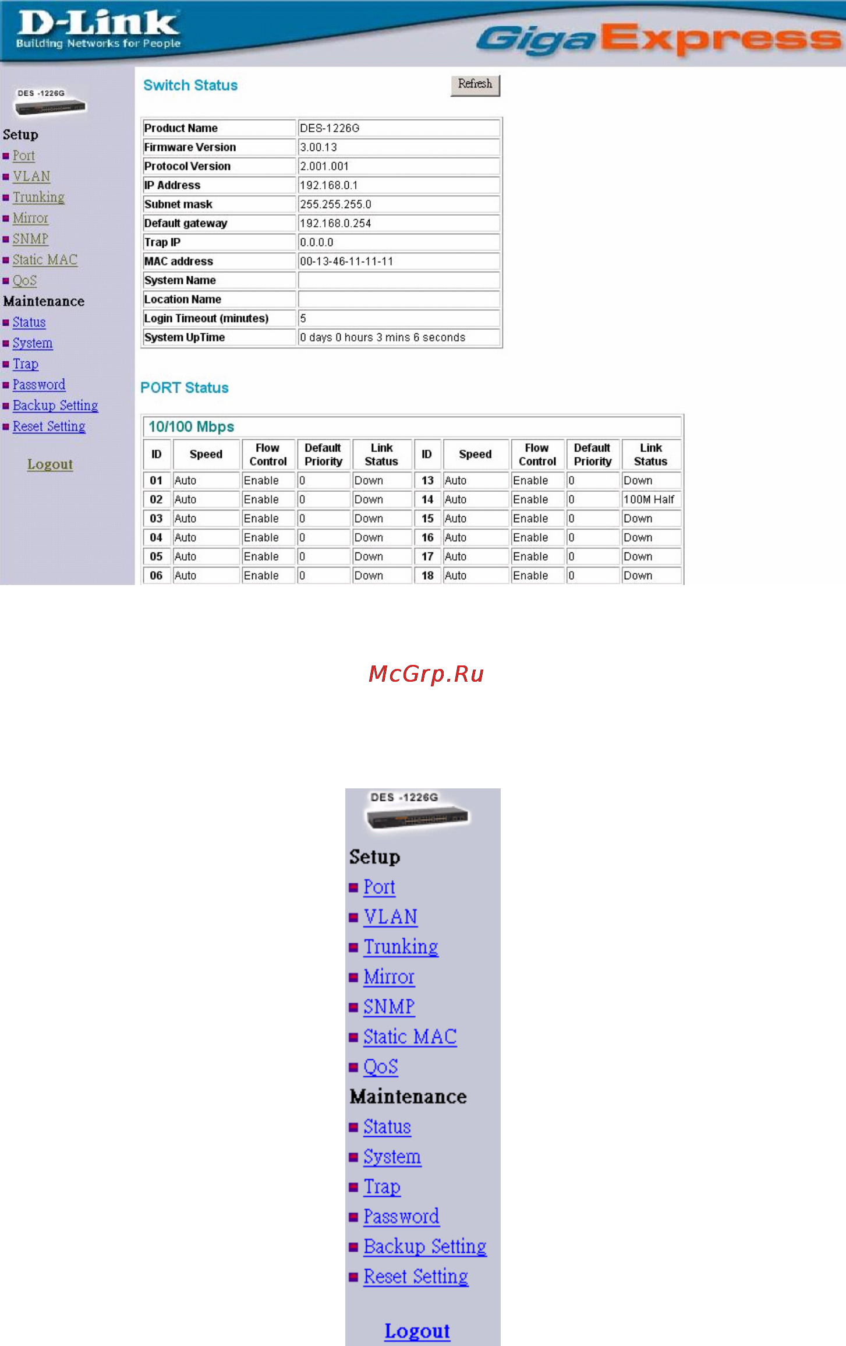Select Port in the enlarged lower menu

coord(379,887)
